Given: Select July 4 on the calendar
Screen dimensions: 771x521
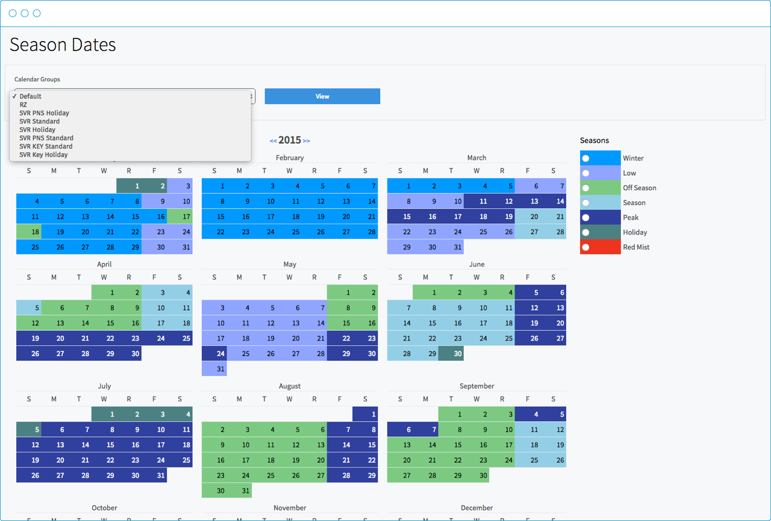Looking at the screenshot, I should pyautogui.click(x=179, y=414).
